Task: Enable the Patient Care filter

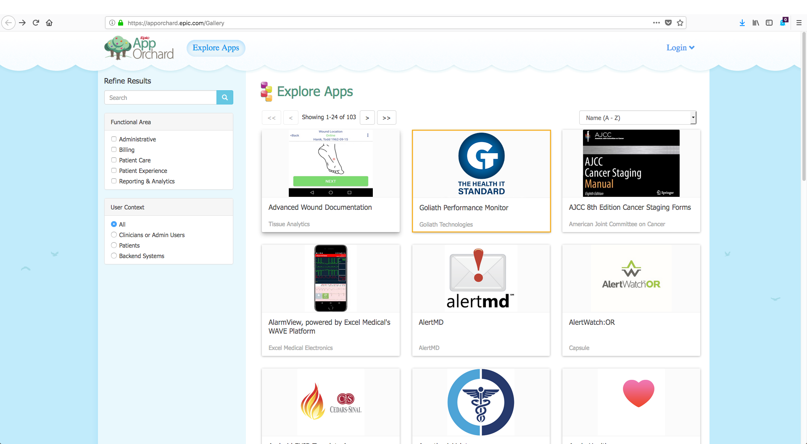Action: point(113,160)
